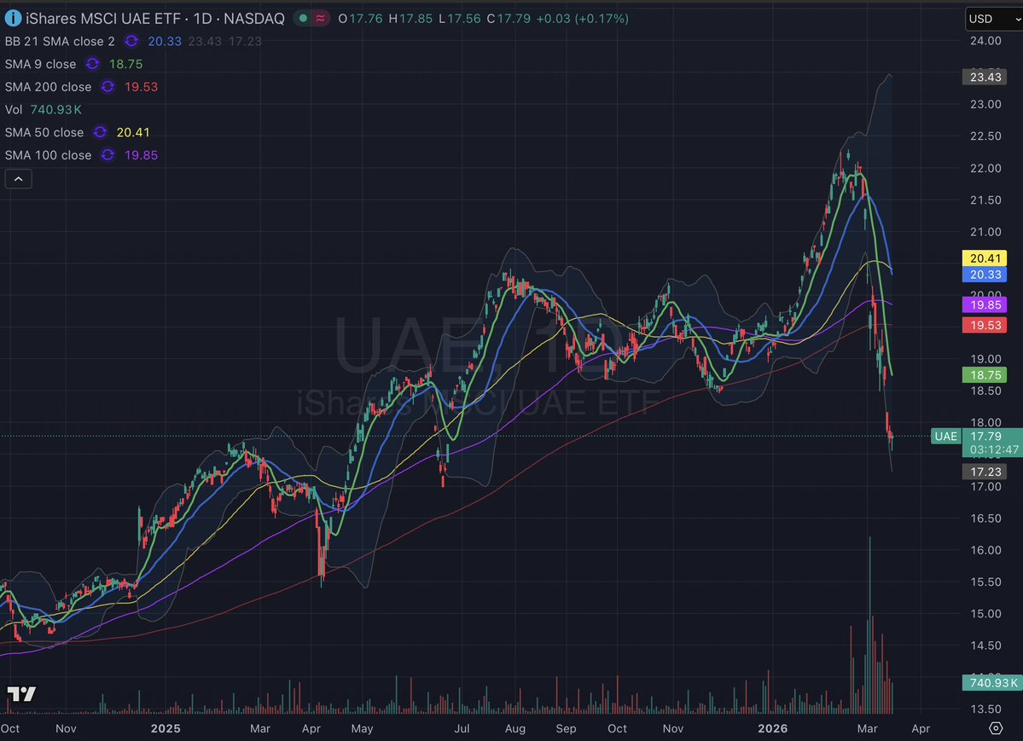Click the refresh icon beside SMA 100 close
This screenshot has height=741, width=1023.
pyautogui.click(x=108, y=155)
